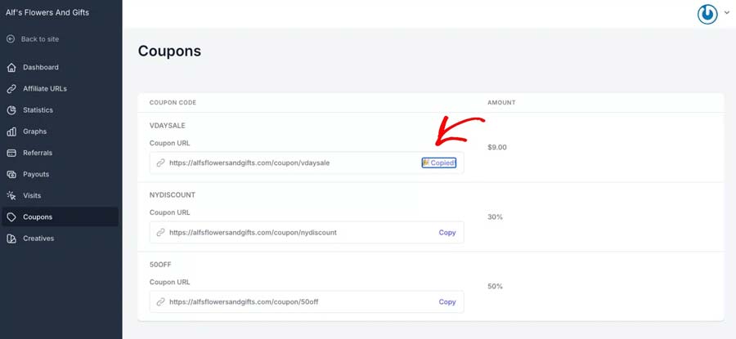Screen dimensions: 736x339
Task: Open the Referrals section
Action: point(60,153)
